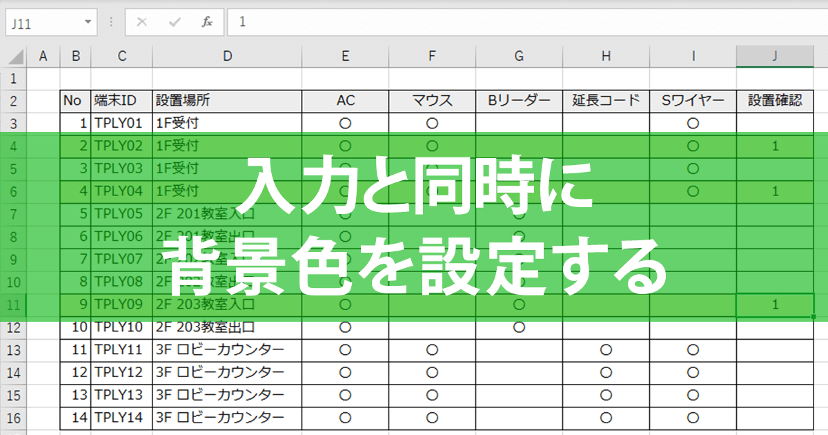Viewport: 828px width, 435px height.
Task: Click the formula bar options dots
Action: coord(111,22)
